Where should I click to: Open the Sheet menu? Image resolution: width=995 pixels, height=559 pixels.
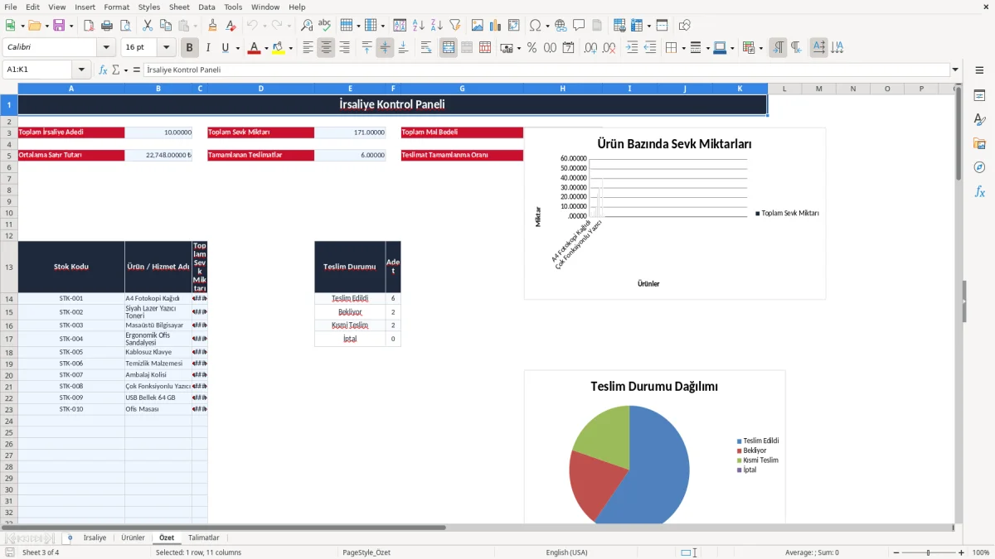179,7
